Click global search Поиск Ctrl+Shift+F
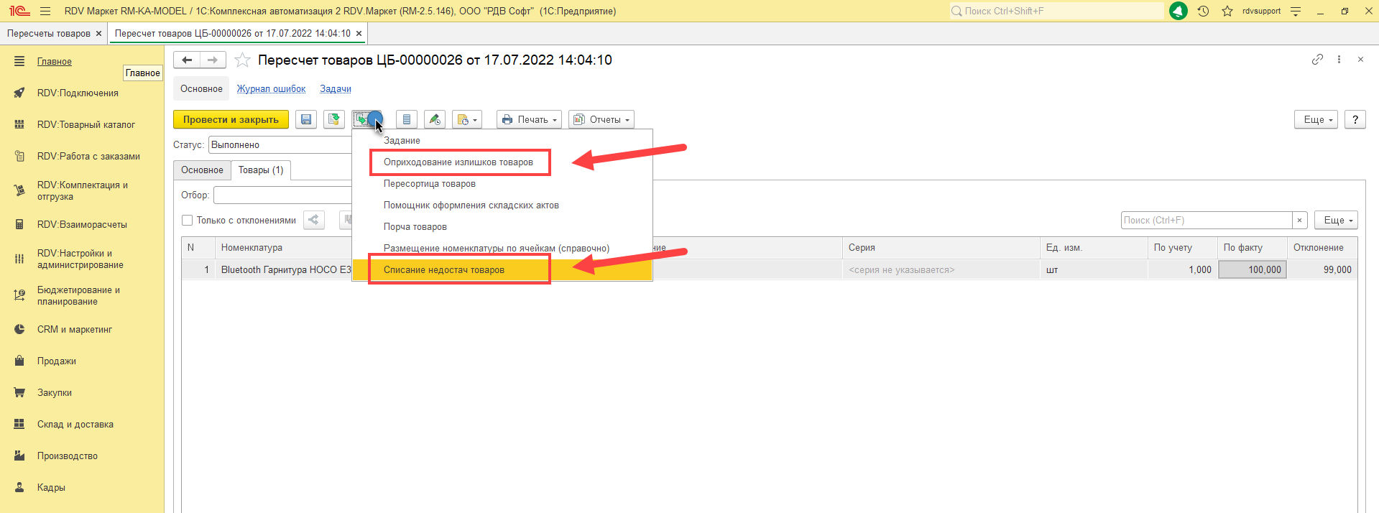1379x513 pixels. point(1056,11)
